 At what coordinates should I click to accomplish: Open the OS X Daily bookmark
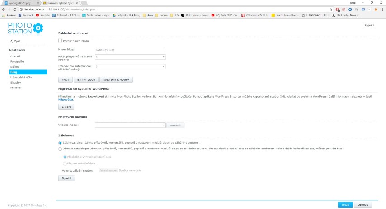[346, 15]
